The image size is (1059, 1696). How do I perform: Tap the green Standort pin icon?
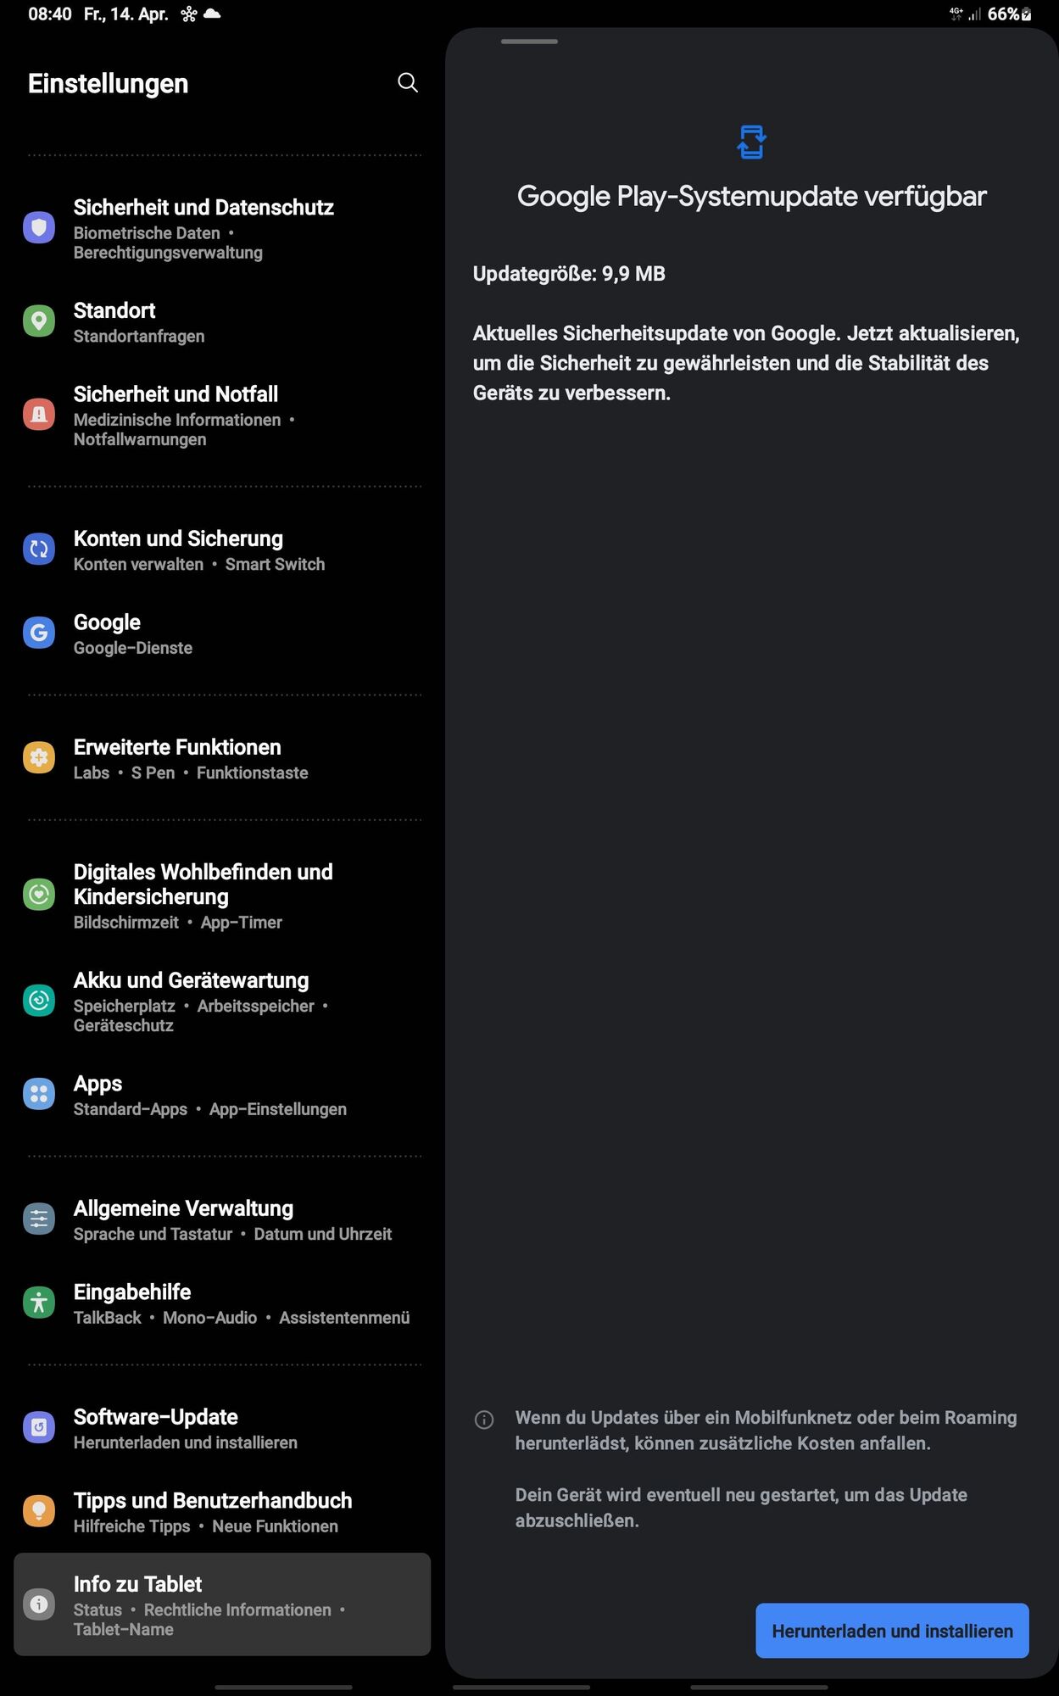tap(39, 321)
